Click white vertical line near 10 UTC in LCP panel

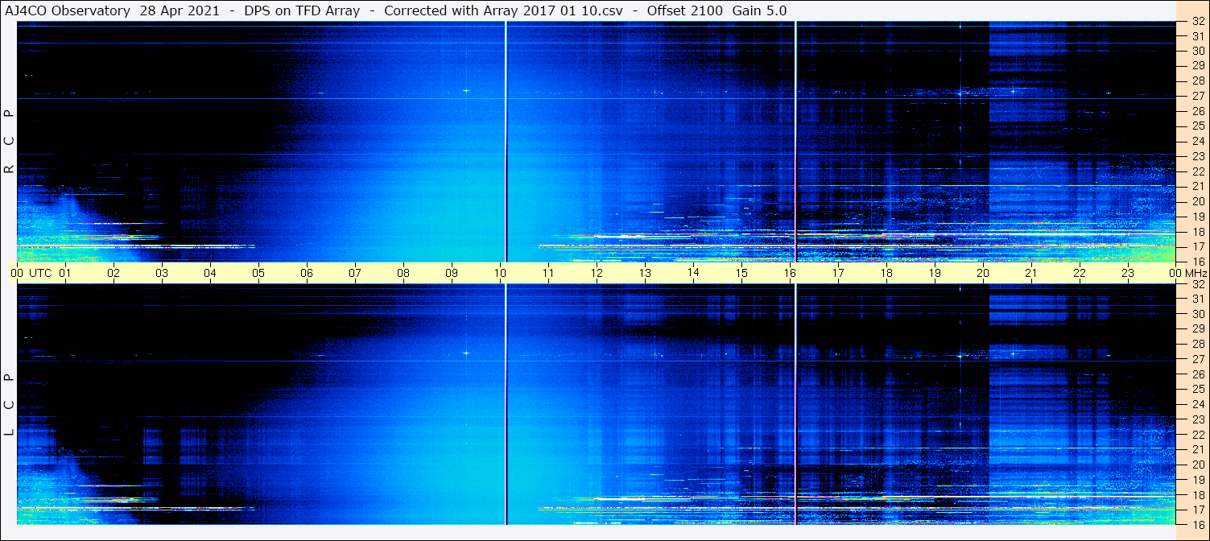(506, 404)
